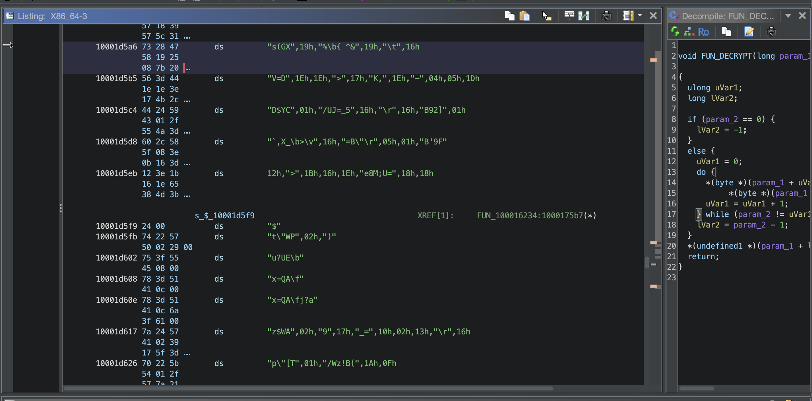Click string "u?UE\b" in listing
Screen dimensions: 812x401
(285, 258)
